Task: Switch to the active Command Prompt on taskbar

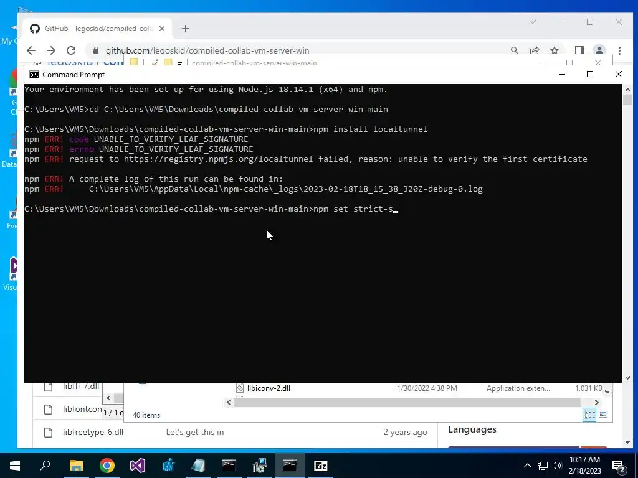Action: click(290, 466)
